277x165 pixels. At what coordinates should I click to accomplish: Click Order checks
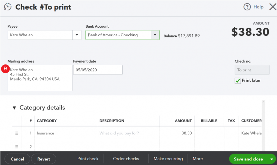126,159
